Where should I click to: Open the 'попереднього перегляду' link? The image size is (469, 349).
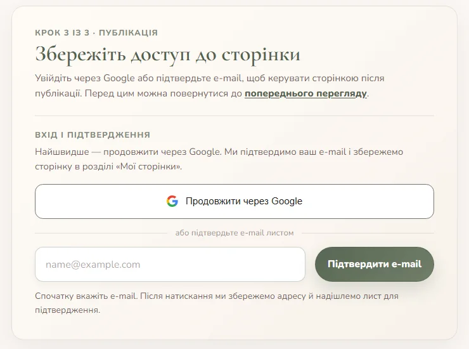305,93
